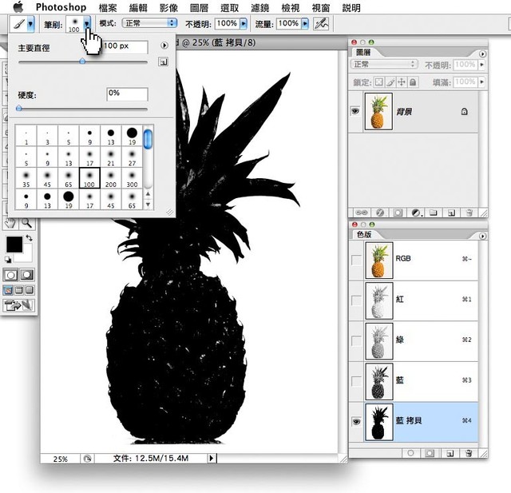Select the Hand tool in toolbox
Screen dimensions: 511x493
pos(11,223)
